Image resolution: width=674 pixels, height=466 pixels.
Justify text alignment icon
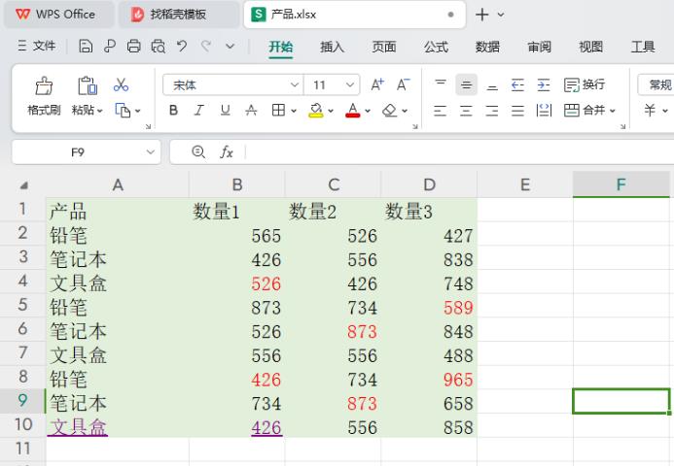pos(517,111)
